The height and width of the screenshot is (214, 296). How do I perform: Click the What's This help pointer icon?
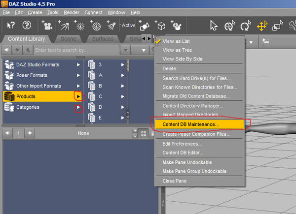pos(10,25)
